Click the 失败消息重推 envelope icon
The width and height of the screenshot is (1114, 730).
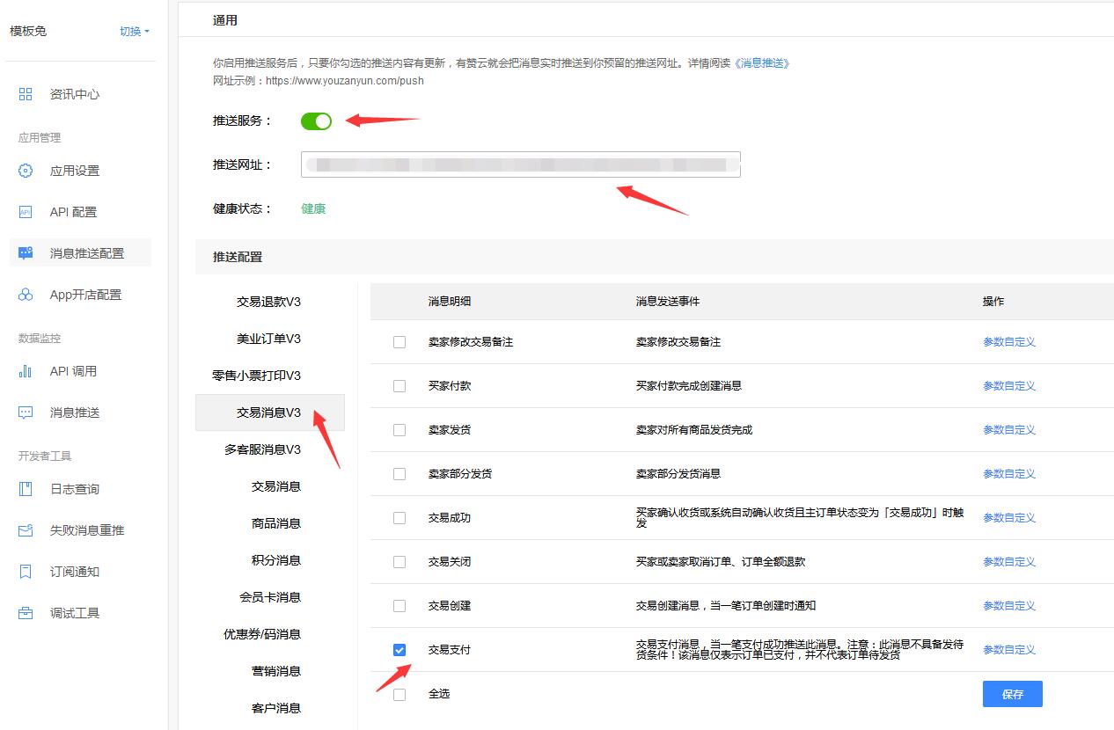(x=26, y=530)
